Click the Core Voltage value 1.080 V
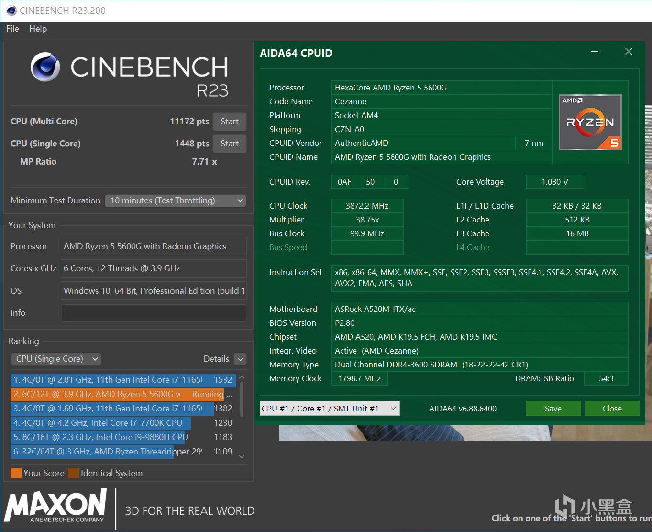652x532 pixels. pyautogui.click(x=555, y=182)
